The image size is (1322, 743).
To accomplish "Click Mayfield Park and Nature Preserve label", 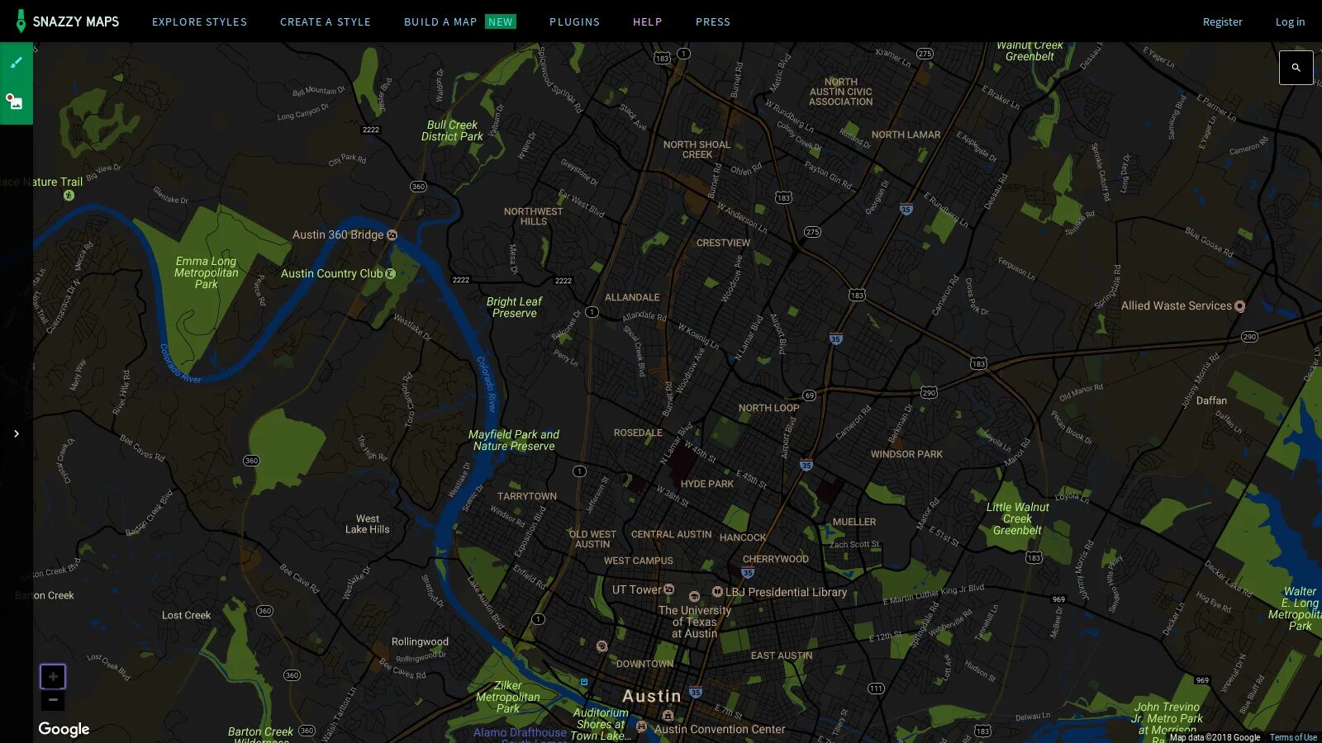I will [514, 440].
